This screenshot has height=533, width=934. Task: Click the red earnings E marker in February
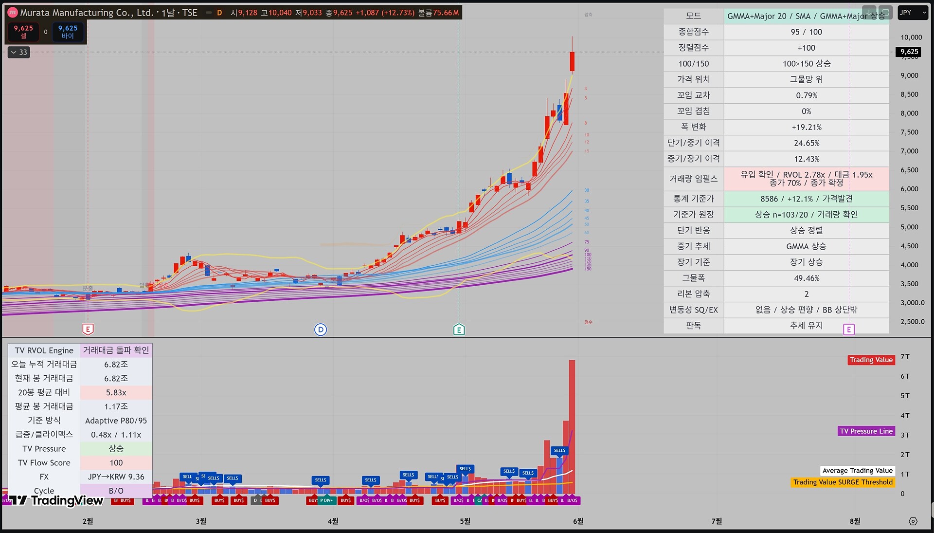click(x=88, y=330)
